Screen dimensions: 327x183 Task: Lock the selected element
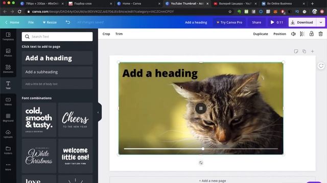point(311,34)
